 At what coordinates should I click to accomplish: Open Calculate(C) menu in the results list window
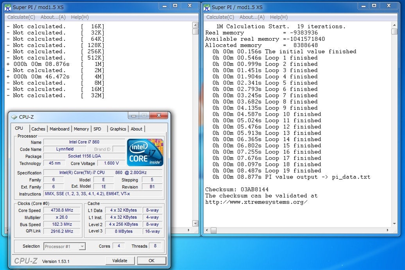[21, 17]
